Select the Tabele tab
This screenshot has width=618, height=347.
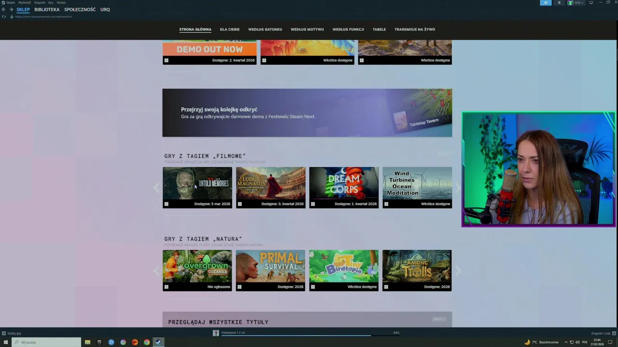[379, 29]
